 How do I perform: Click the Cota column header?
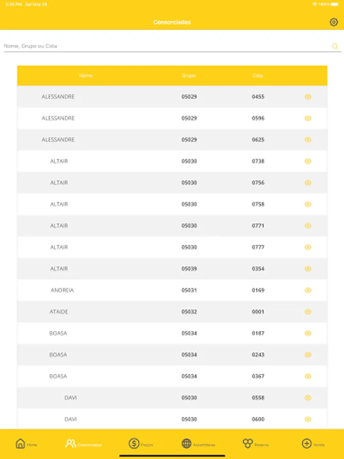258,76
